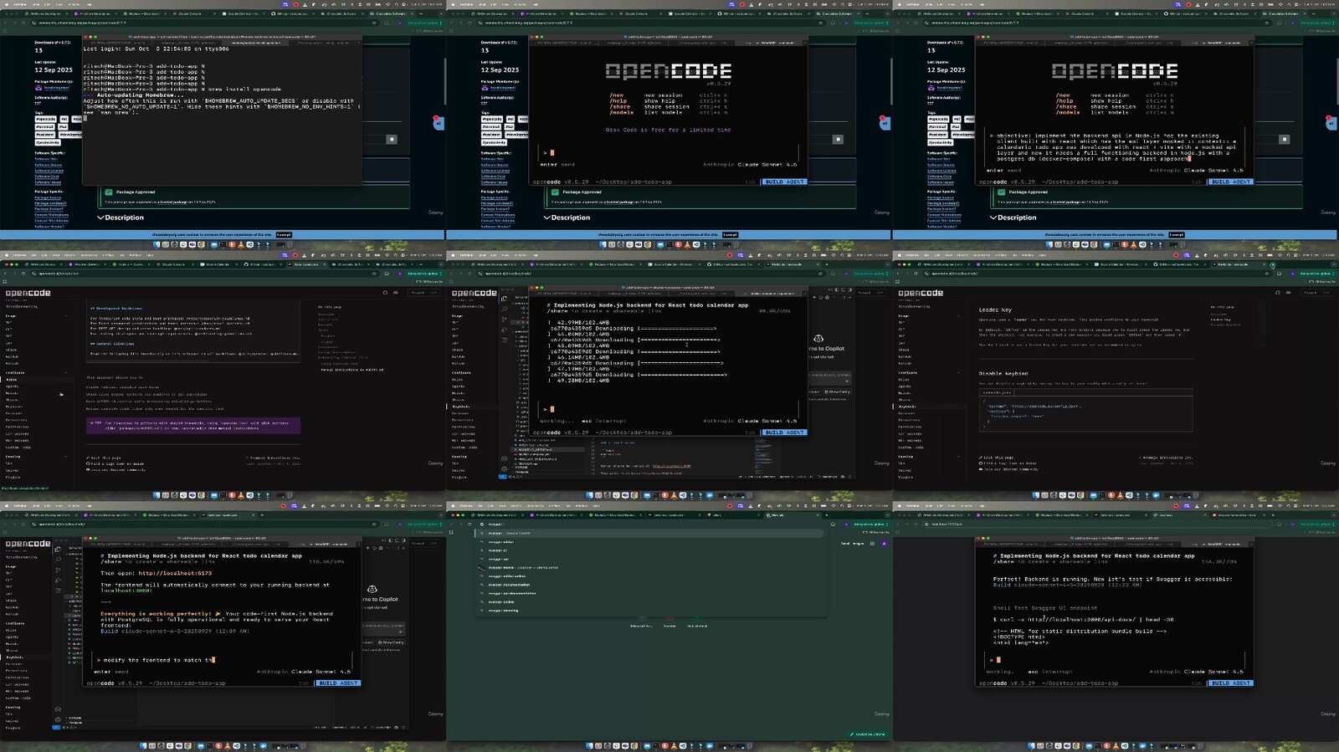This screenshot has height=752, width=1339.
Task: Select Keybinds in center screenshot's opencode sidebar
Action: point(460,407)
